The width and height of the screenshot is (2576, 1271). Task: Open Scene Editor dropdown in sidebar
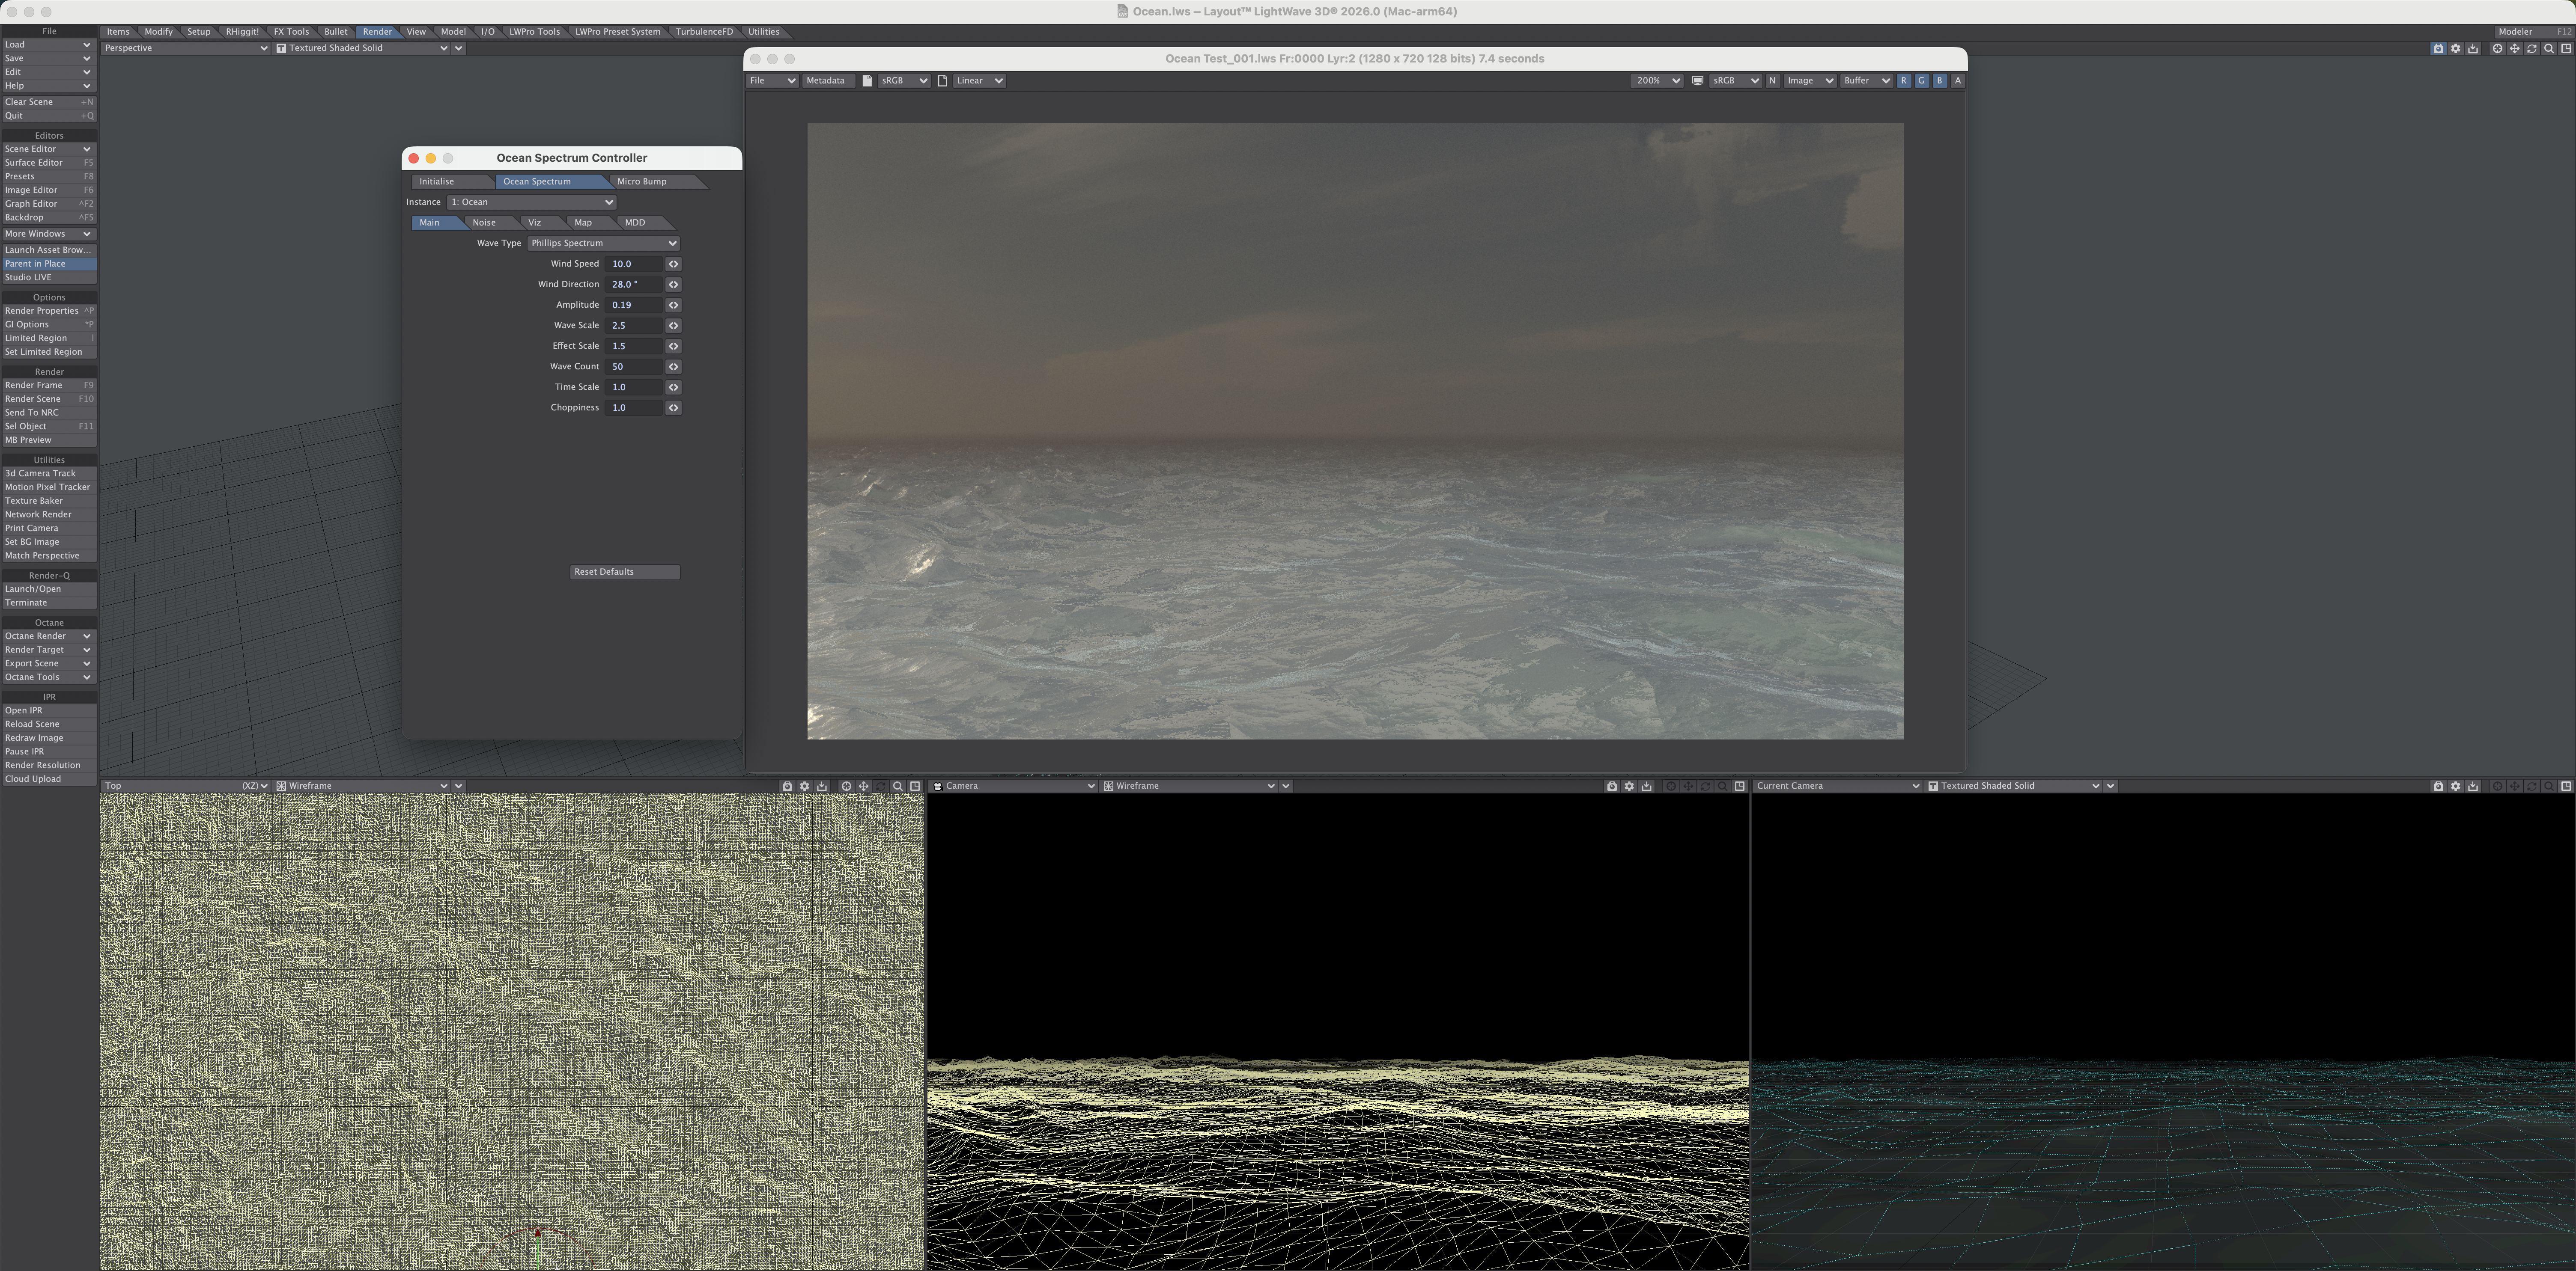[x=49, y=149]
